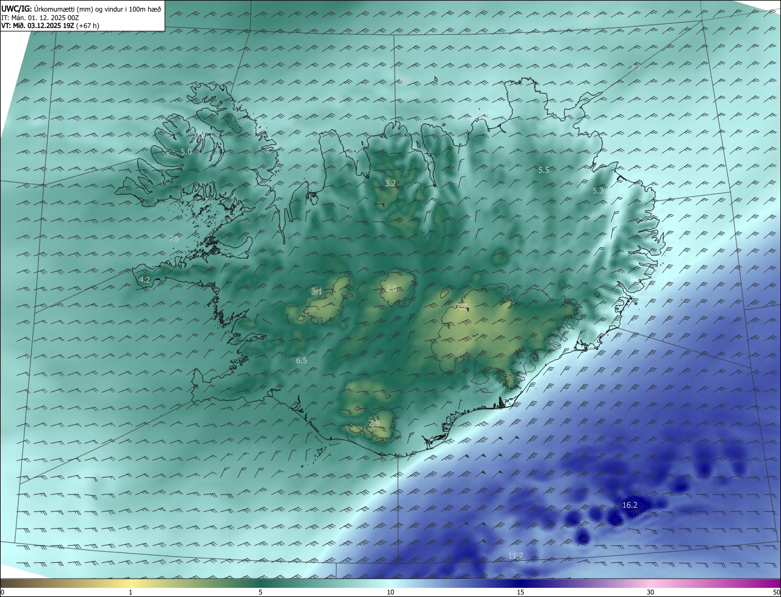Click the colorbar tick label 0
781x597 pixels.
click(2, 592)
